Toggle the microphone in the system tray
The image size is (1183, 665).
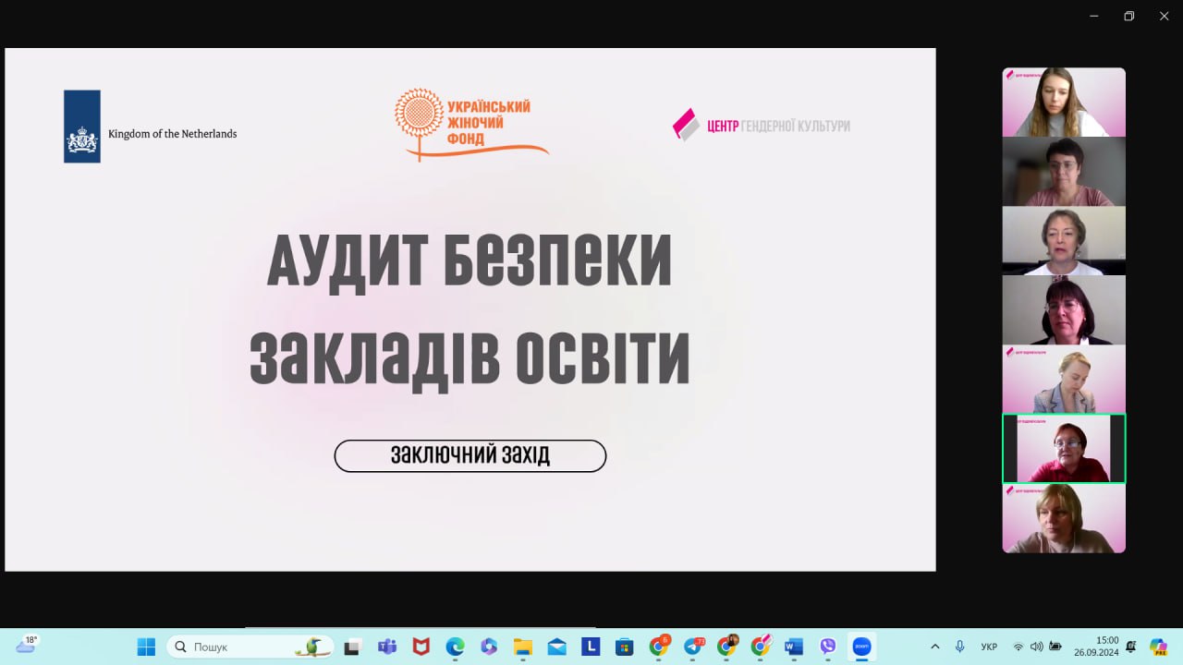pyautogui.click(x=959, y=646)
